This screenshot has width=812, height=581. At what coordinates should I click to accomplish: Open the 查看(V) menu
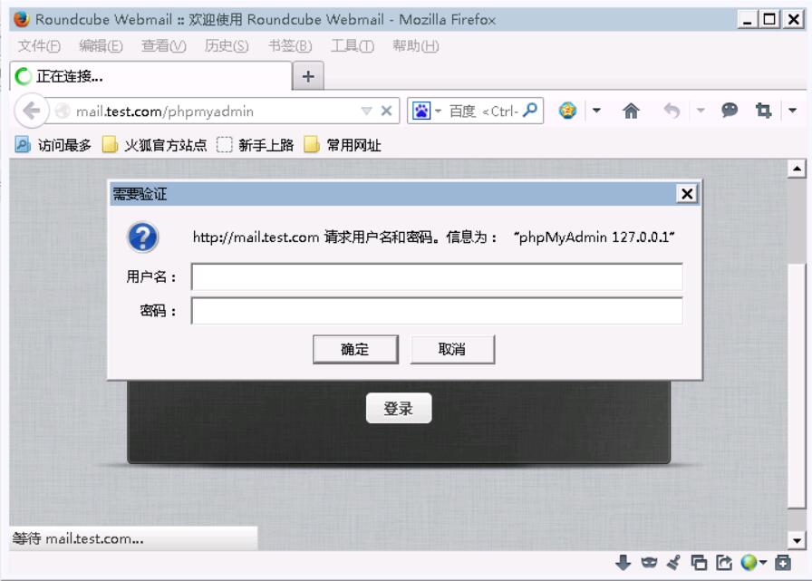coord(164,46)
